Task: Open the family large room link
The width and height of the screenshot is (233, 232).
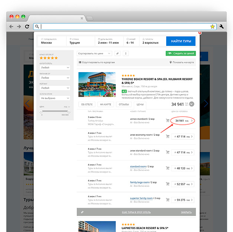Action: point(140,182)
